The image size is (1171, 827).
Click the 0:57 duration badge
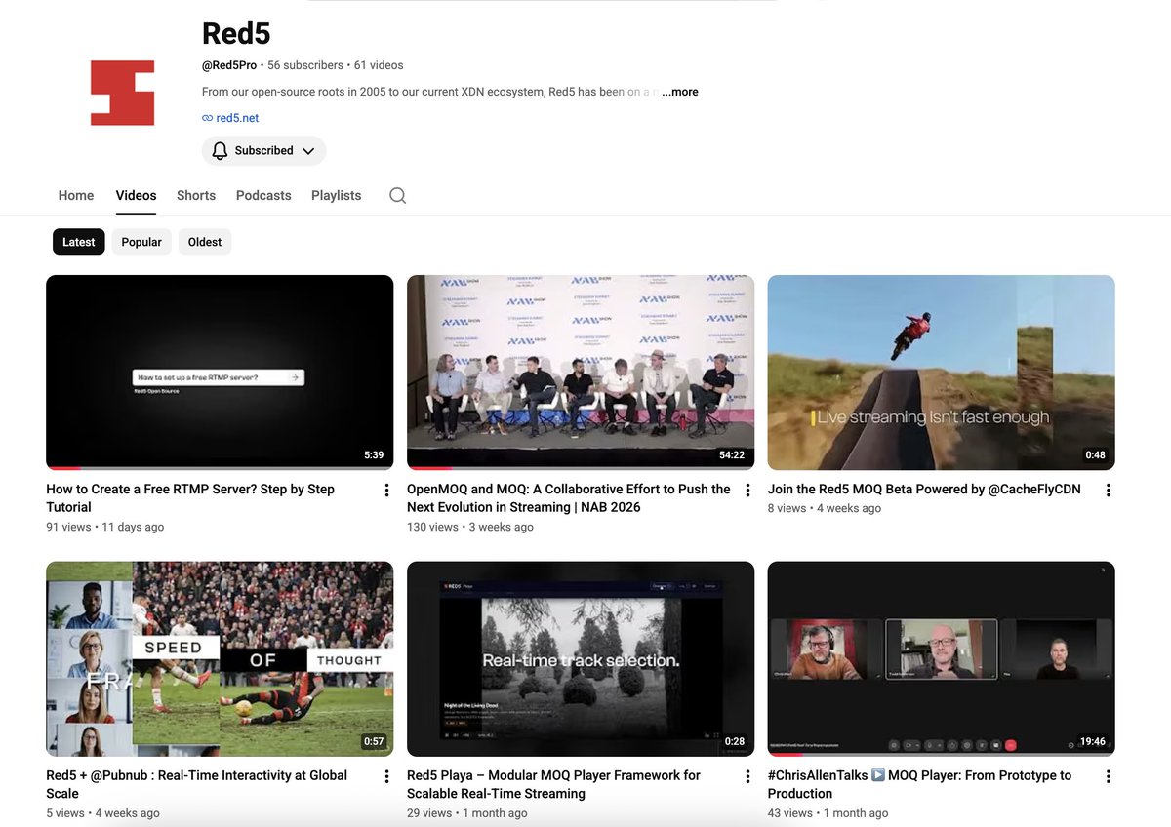374,742
